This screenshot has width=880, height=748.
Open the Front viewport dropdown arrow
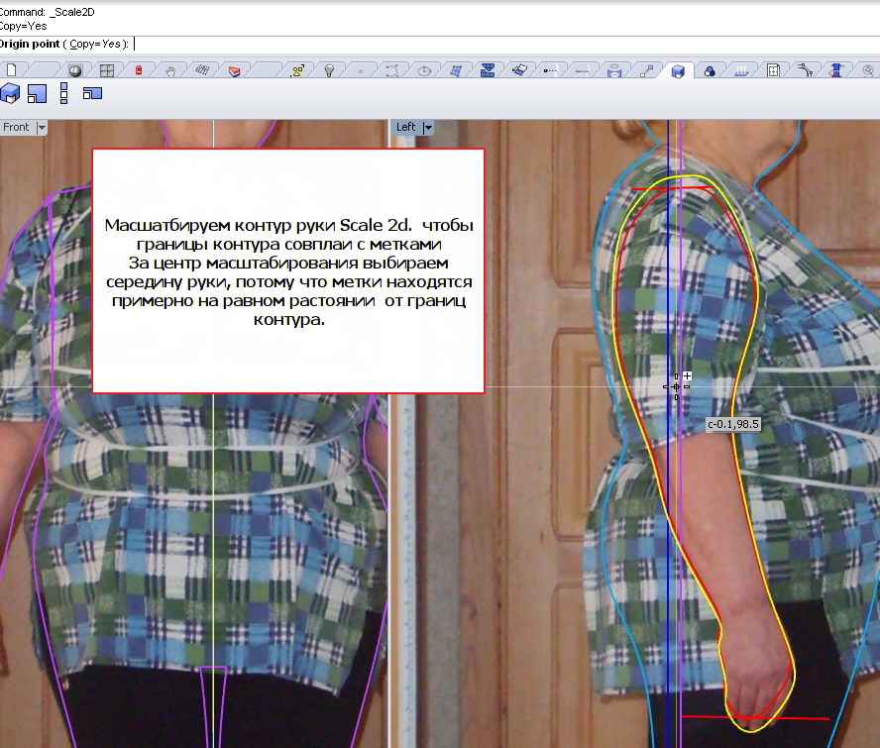41,128
